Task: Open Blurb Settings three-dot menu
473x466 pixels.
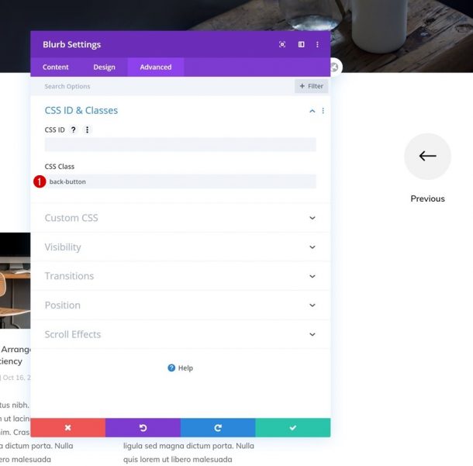Action: [317, 45]
